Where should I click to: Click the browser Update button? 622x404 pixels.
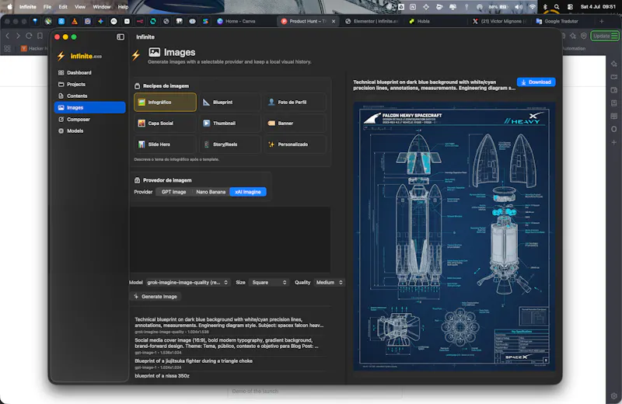pyautogui.click(x=605, y=36)
